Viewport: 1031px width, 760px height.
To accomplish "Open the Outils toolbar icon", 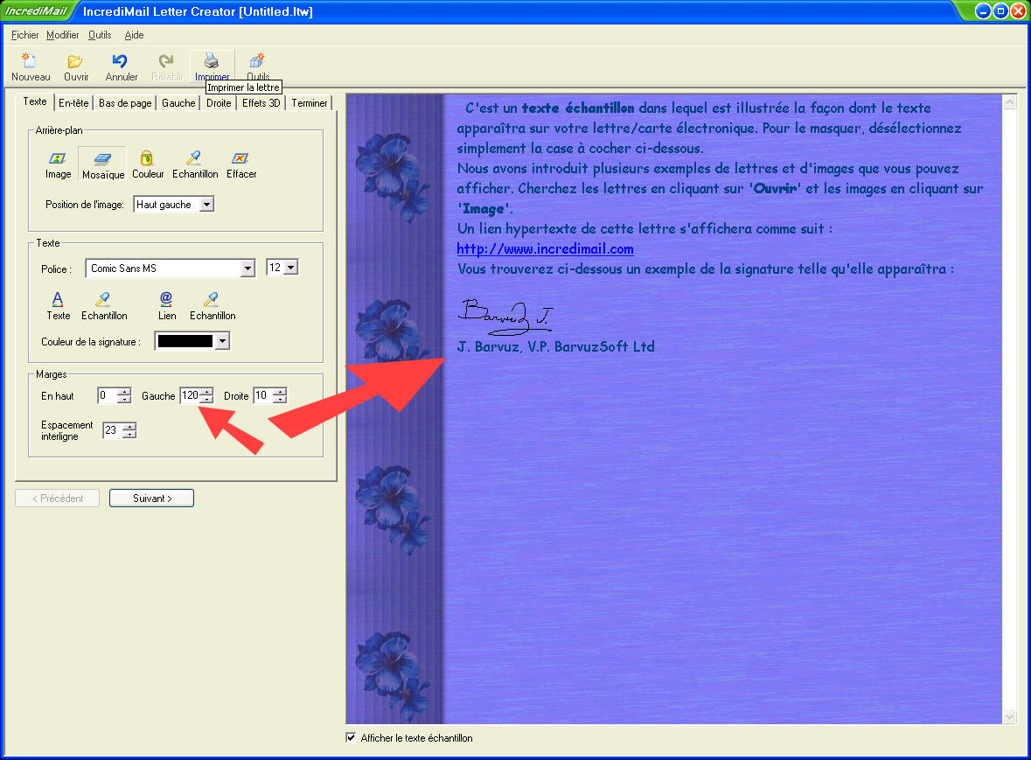I will (x=258, y=67).
